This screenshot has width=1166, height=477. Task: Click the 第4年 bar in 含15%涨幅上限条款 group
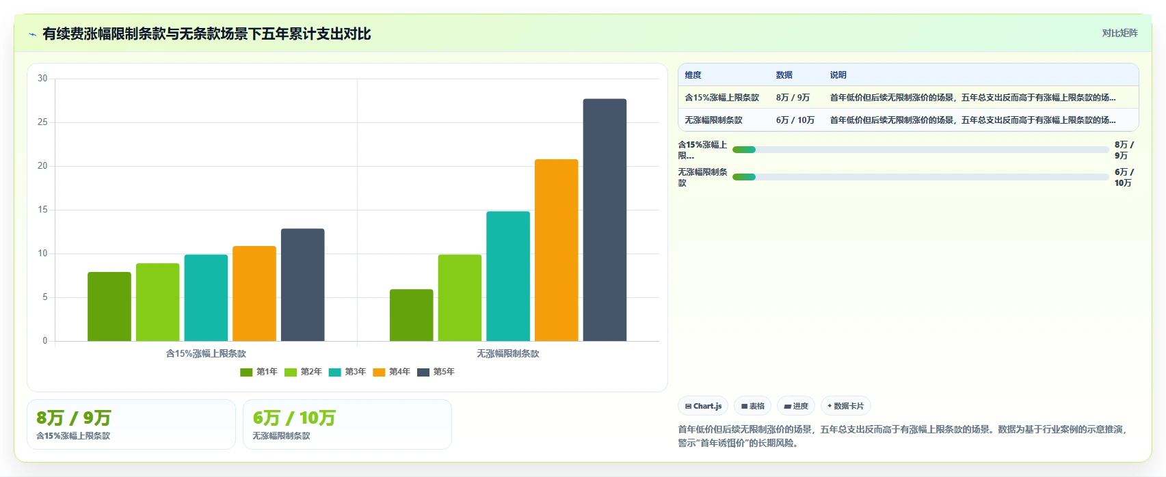254,293
